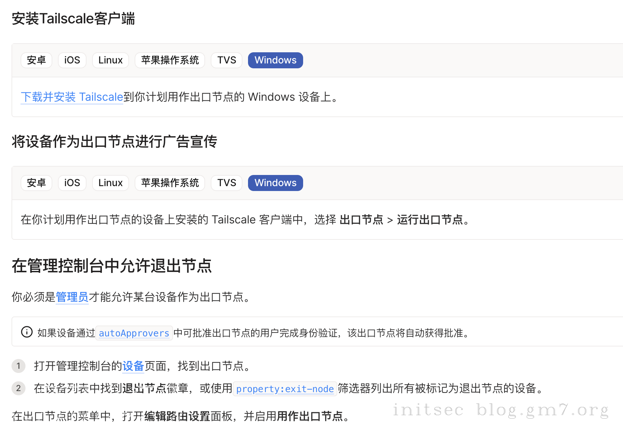Select the Windows tab in the install section
623x435 pixels.
(x=276, y=60)
